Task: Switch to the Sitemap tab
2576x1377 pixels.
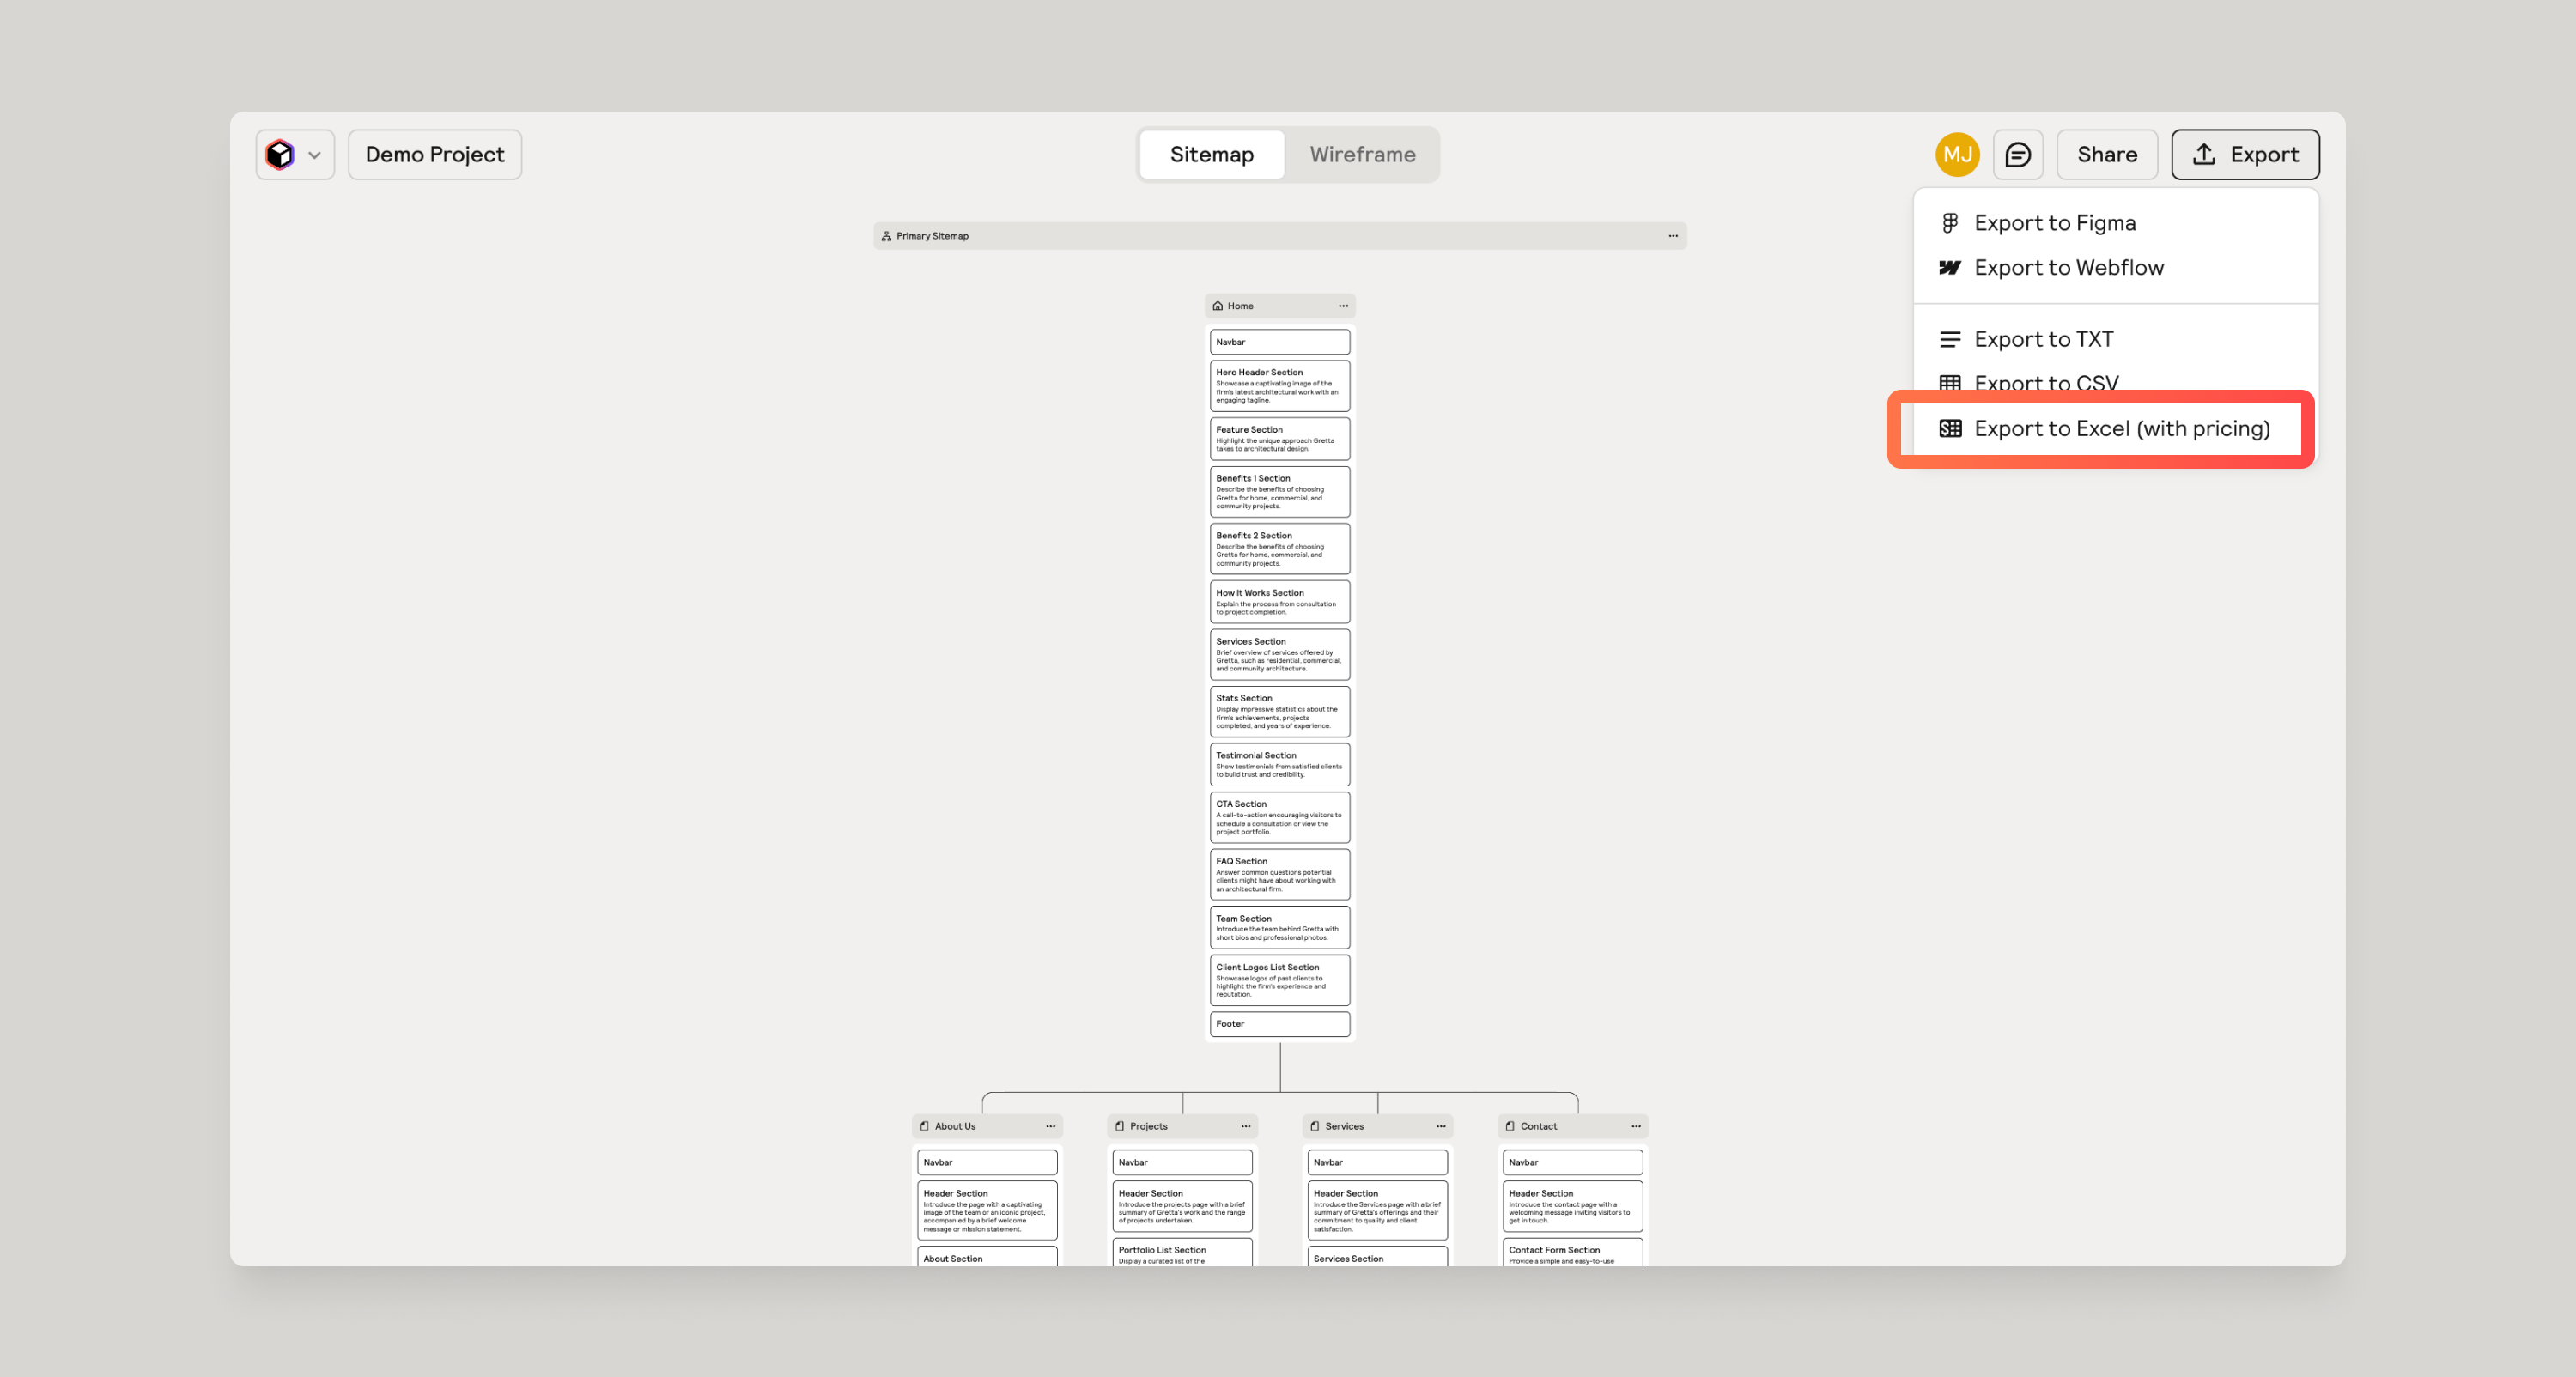Action: tap(1211, 154)
